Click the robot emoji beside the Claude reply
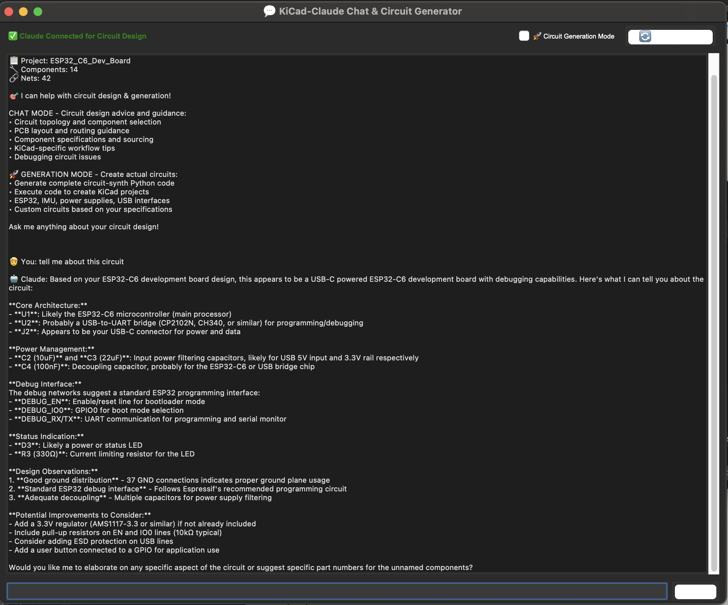 point(14,279)
